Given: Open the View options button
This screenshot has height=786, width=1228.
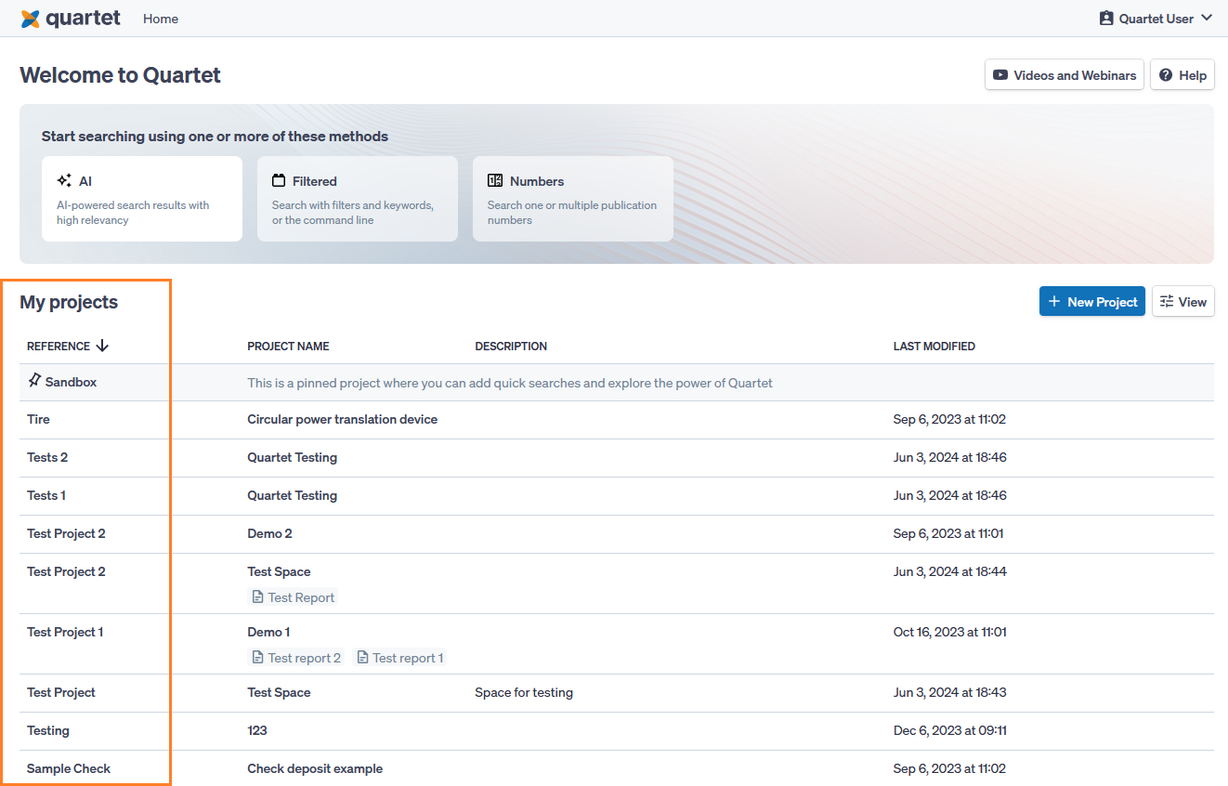Looking at the screenshot, I should [1183, 301].
